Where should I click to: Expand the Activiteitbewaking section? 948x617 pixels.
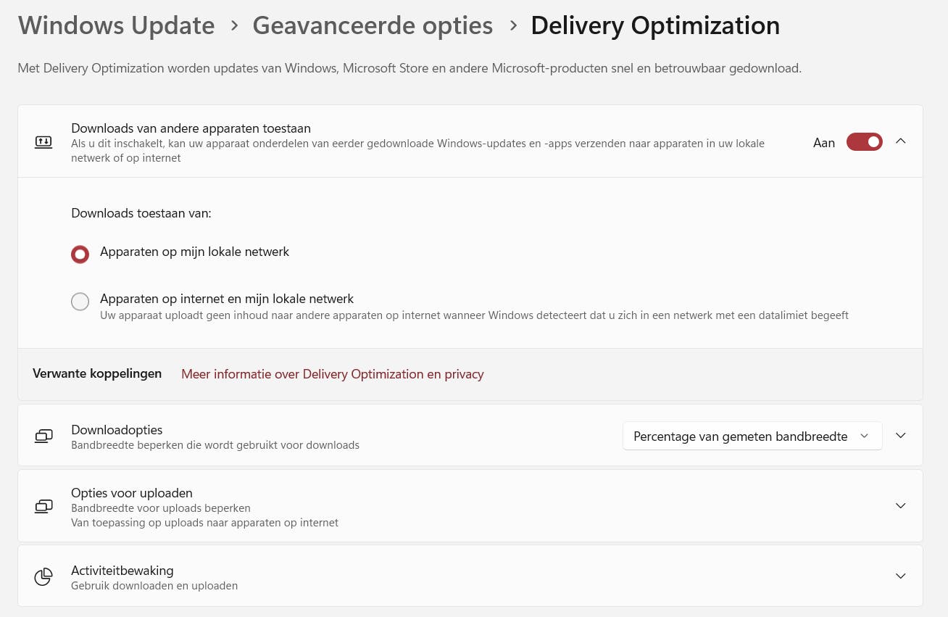901,576
